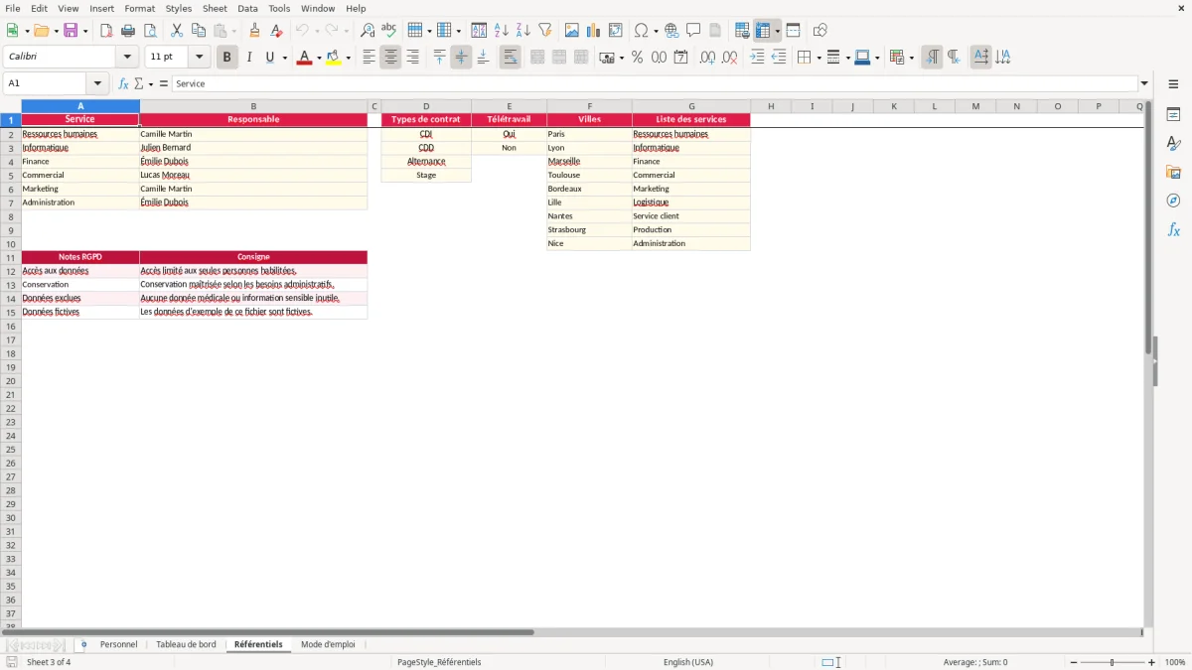Run the Spelling check icon
The width and height of the screenshot is (1192, 670).
click(x=389, y=31)
